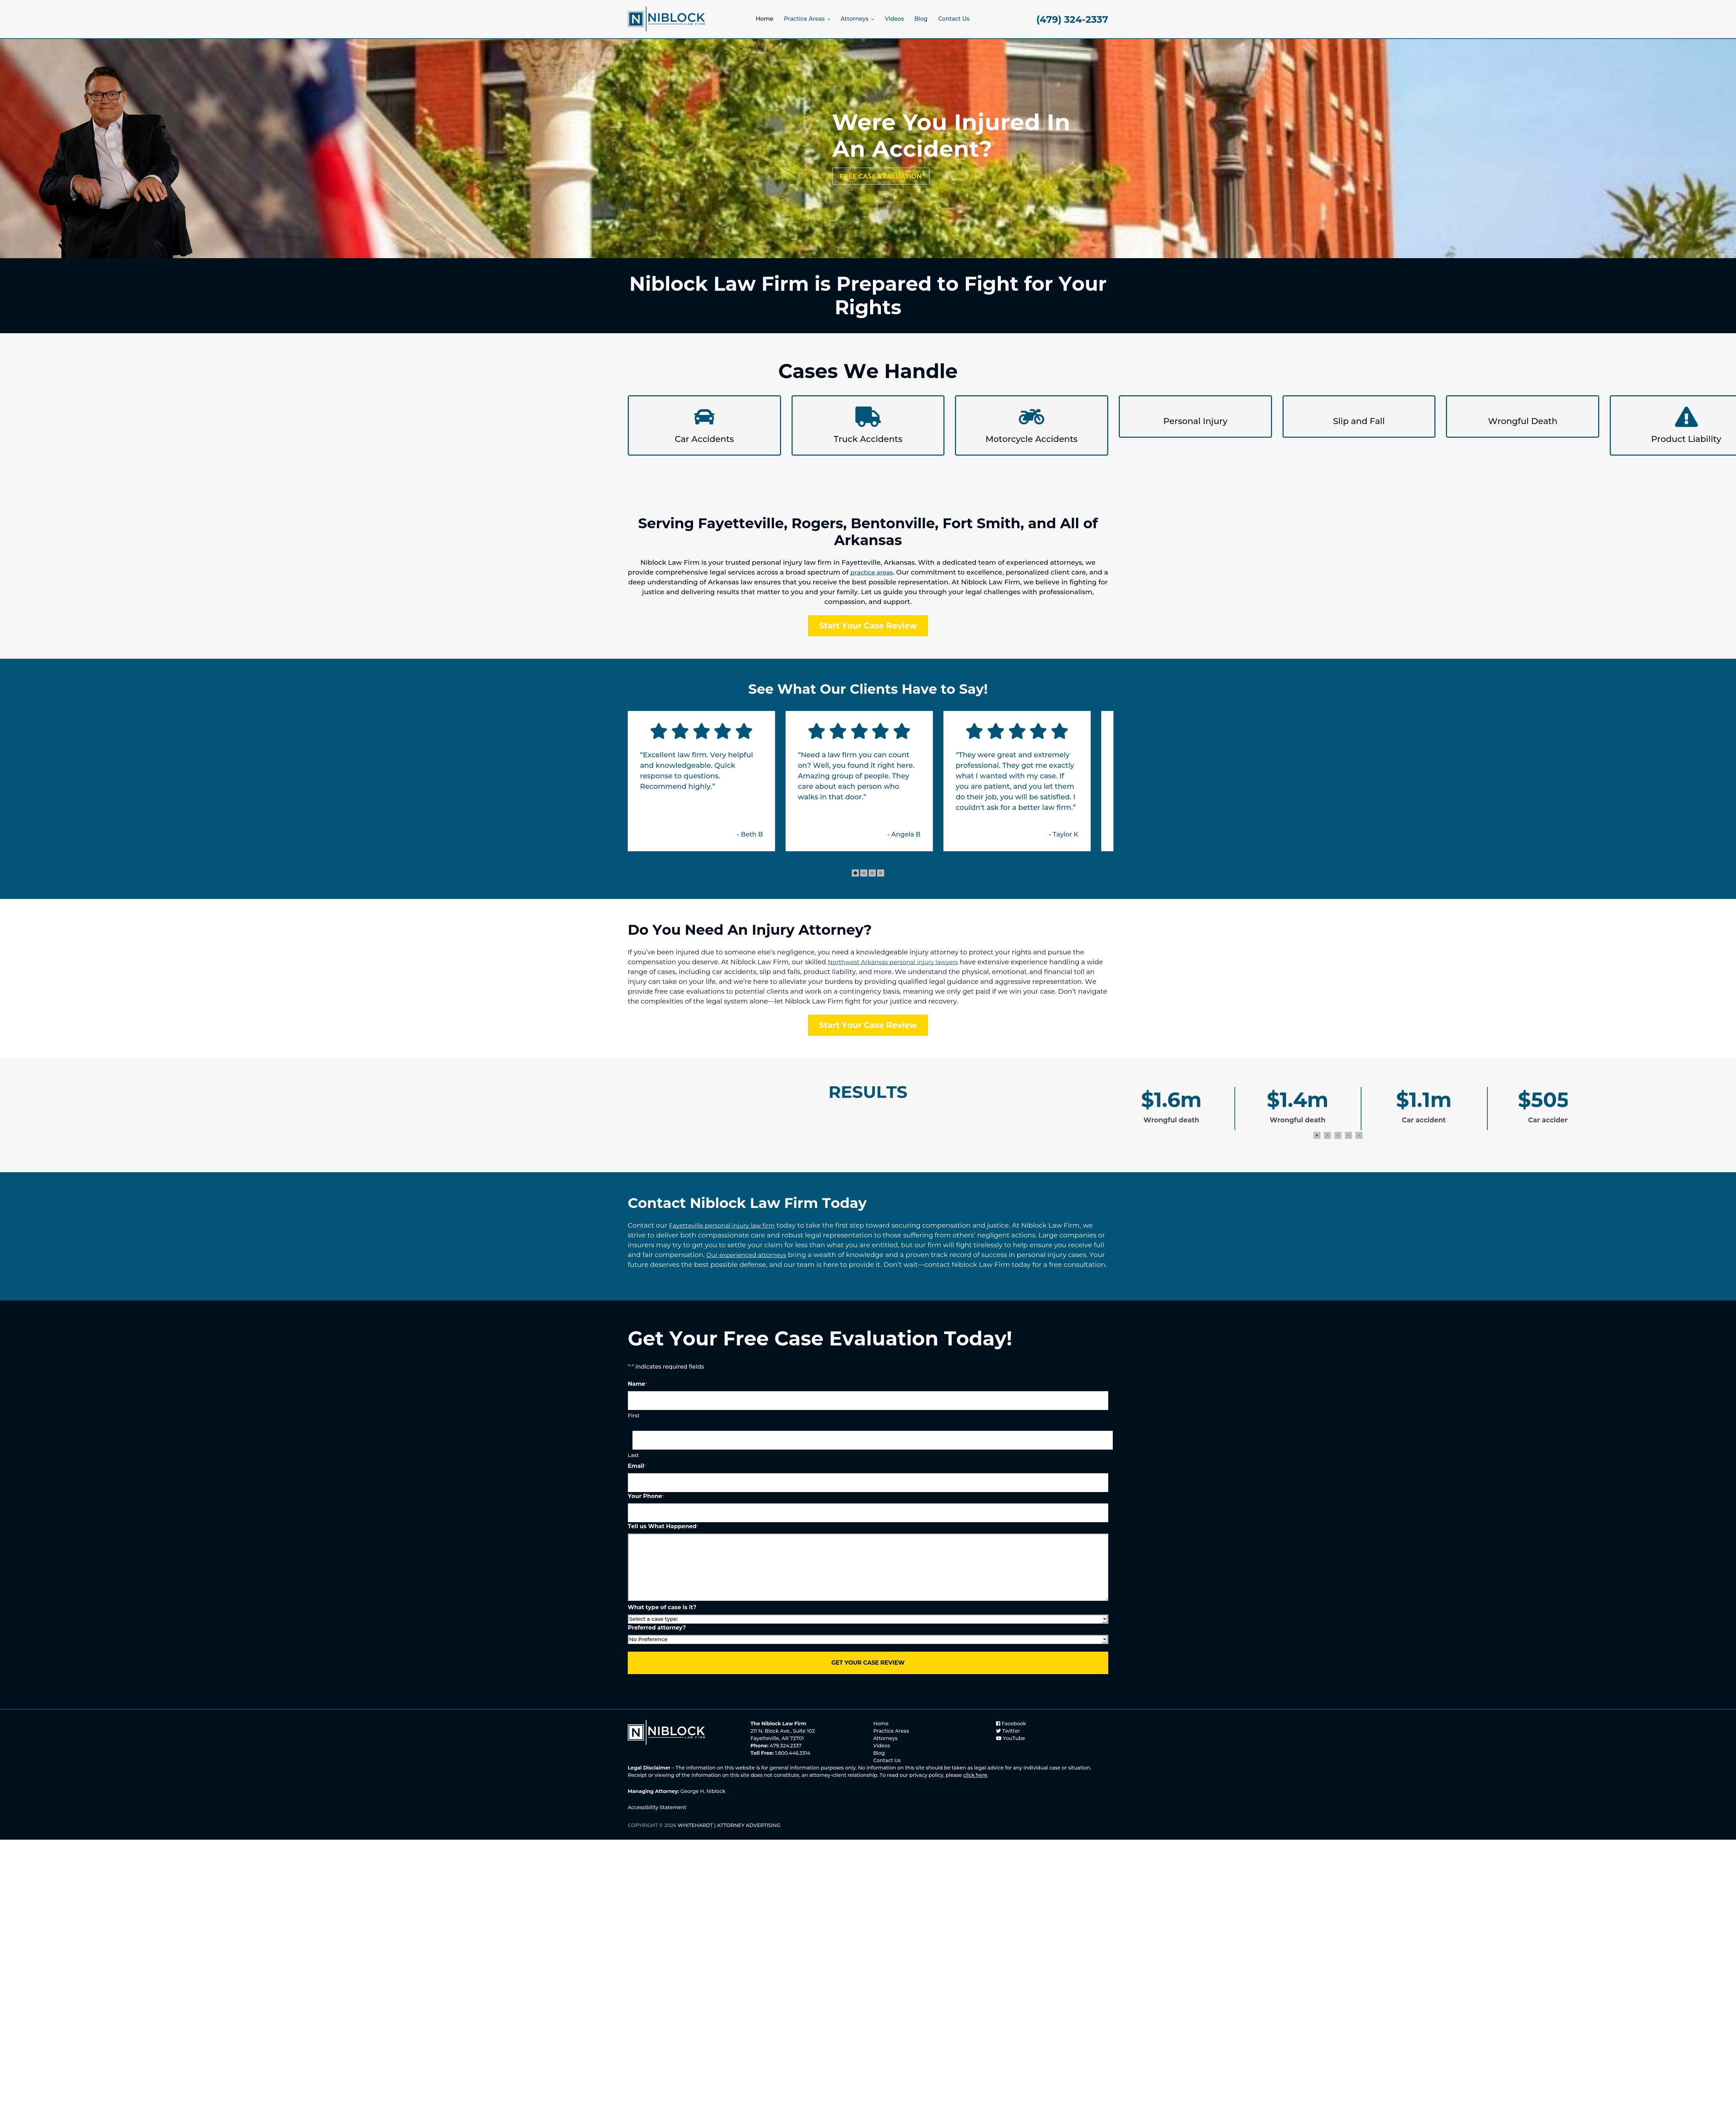
Task: Select last testimonial carousel dot
Action: click(881, 873)
